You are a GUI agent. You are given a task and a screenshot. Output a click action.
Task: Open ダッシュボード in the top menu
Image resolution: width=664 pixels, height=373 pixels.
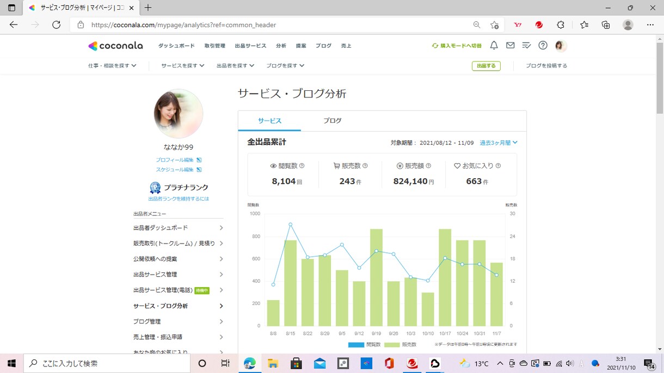pyautogui.click(x=176, y=46)
